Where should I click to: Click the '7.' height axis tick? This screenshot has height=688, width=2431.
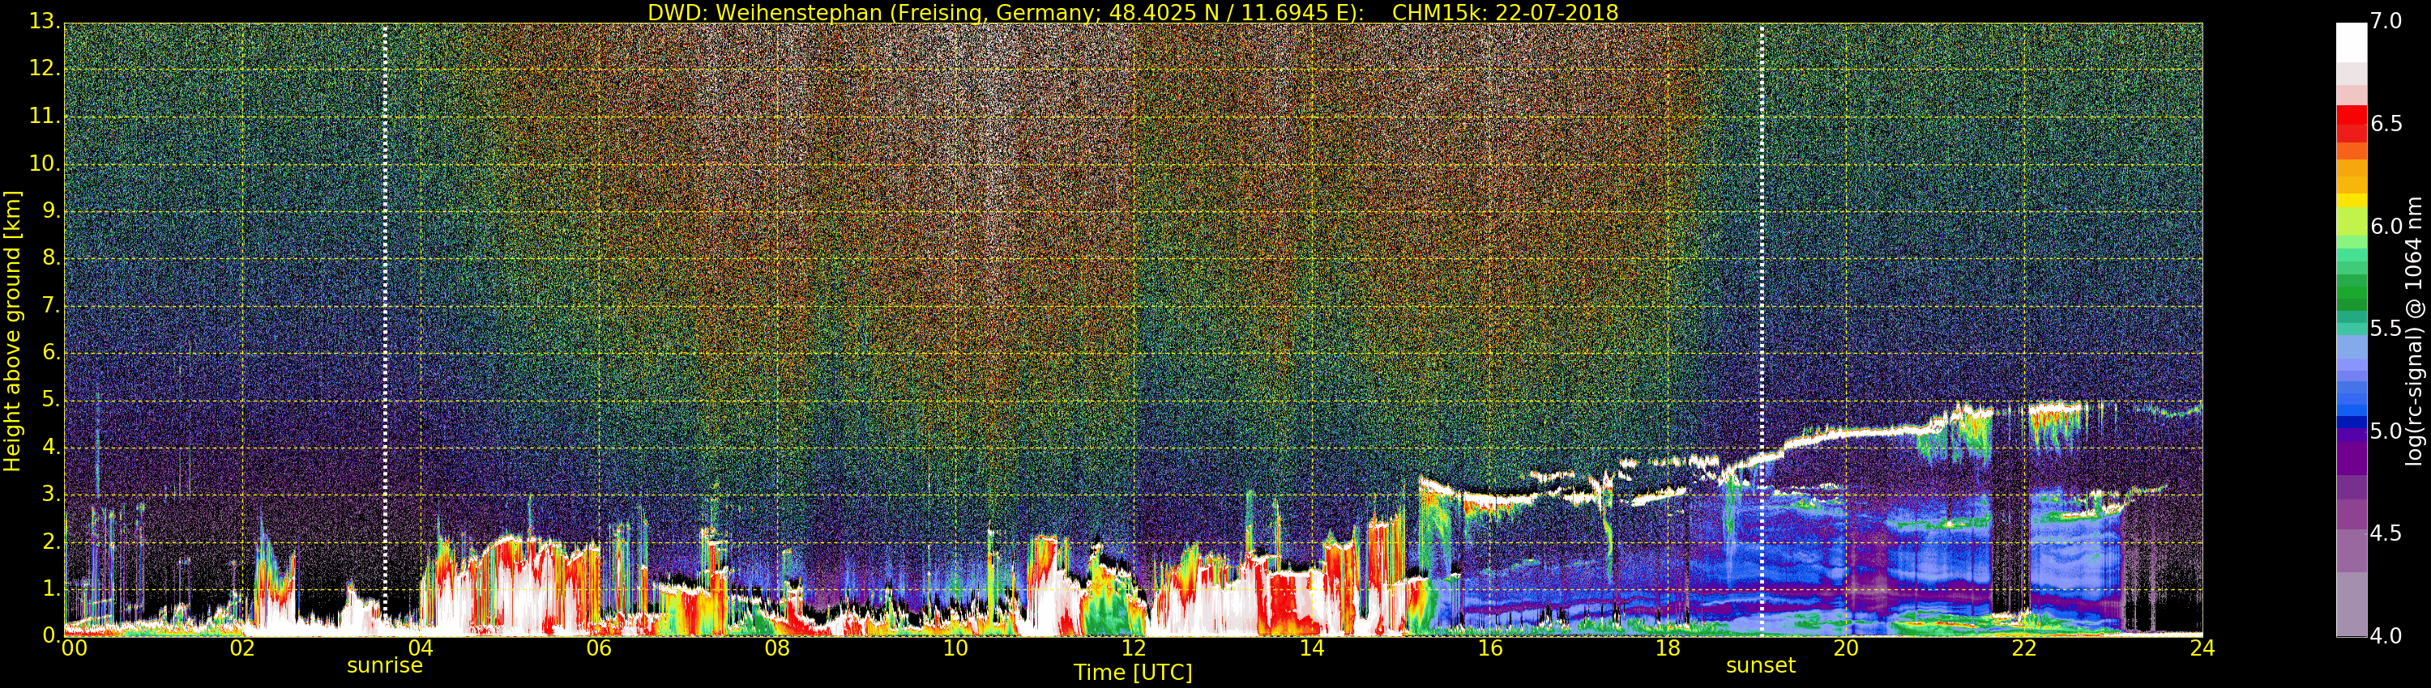pyautogui.click(x=52, y=306)
